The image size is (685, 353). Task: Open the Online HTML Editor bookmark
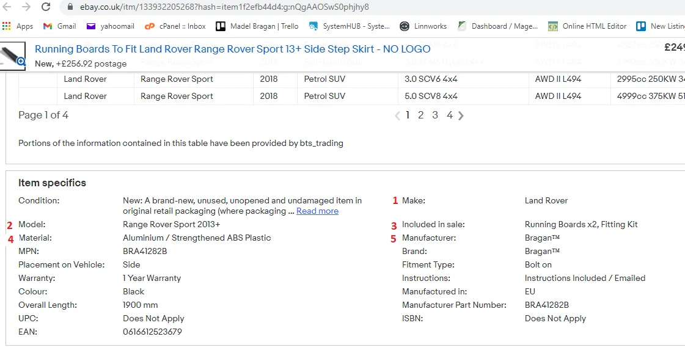[x=588, y=26]
